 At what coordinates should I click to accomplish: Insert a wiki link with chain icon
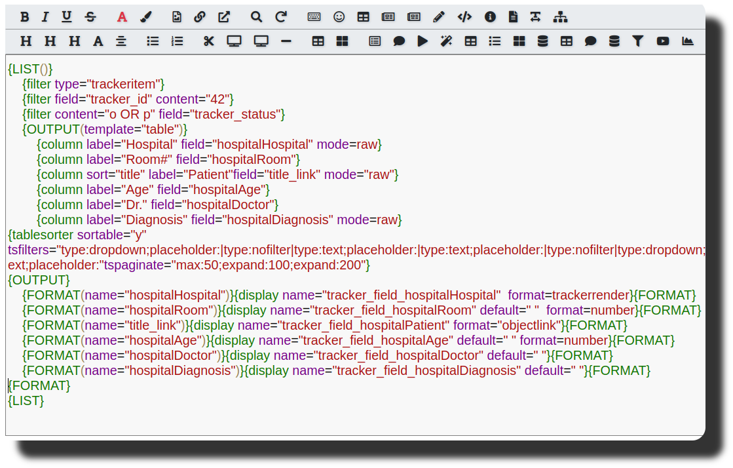point(200,17)
